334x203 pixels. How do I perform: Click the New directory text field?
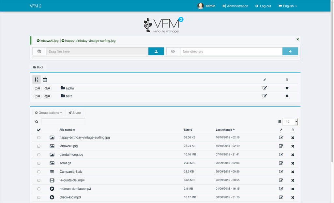click(x=231, y=51)
